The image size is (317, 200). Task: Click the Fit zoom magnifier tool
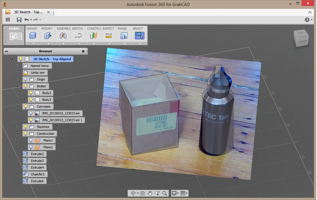click(164, 193)
